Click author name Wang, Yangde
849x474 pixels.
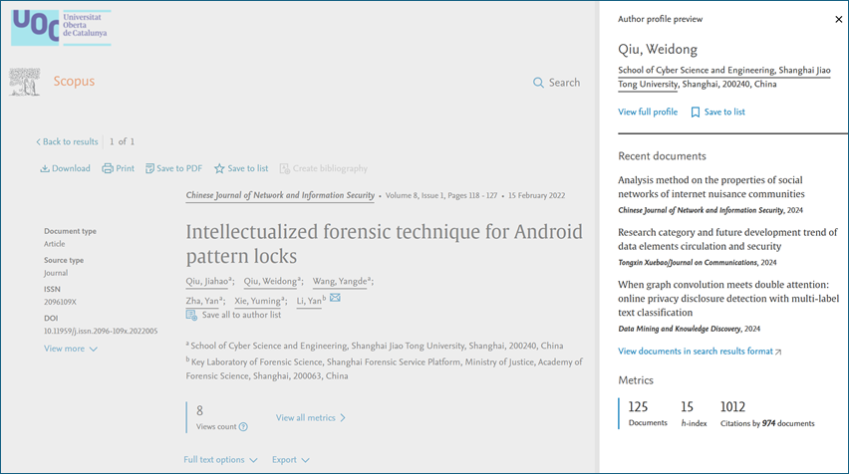[340, 282]
